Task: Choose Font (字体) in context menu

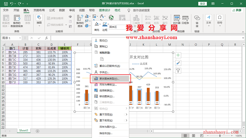Action: (110, 72)
